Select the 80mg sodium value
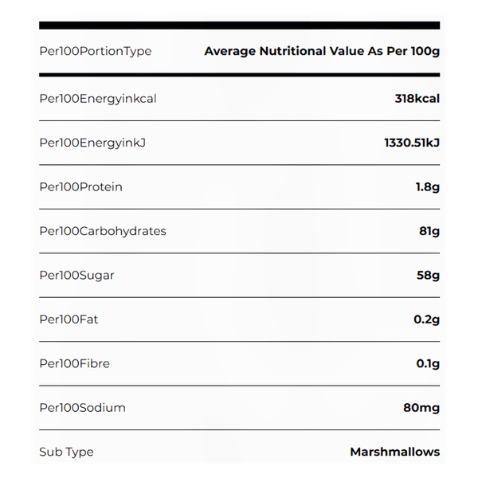Screen dimensions: 478x478 click(x=421, y=408)
